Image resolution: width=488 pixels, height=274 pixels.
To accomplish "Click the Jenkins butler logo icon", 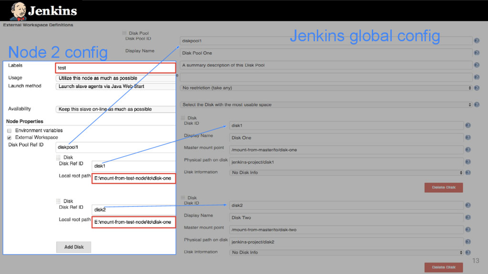I will coord(18,11).
